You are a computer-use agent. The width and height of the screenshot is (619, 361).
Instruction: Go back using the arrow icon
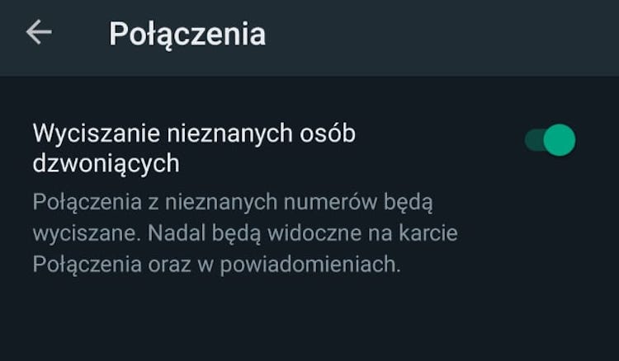(39, 32)
